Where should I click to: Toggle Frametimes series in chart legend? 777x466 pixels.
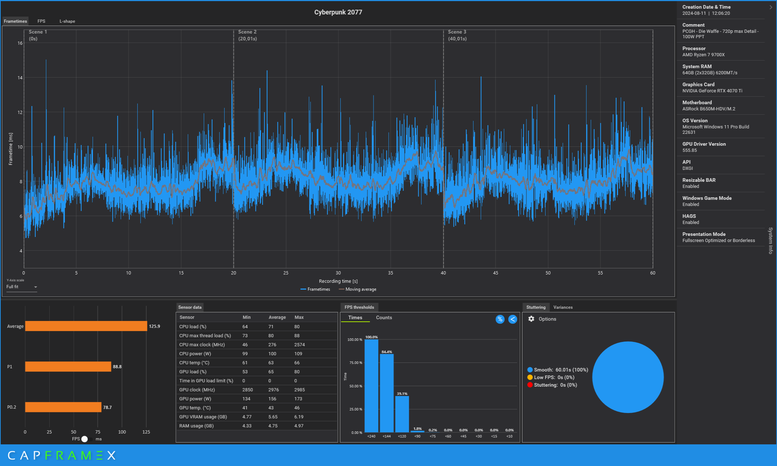point(315,289)
